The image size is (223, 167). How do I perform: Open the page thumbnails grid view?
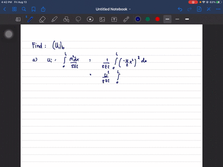point(14,9)
